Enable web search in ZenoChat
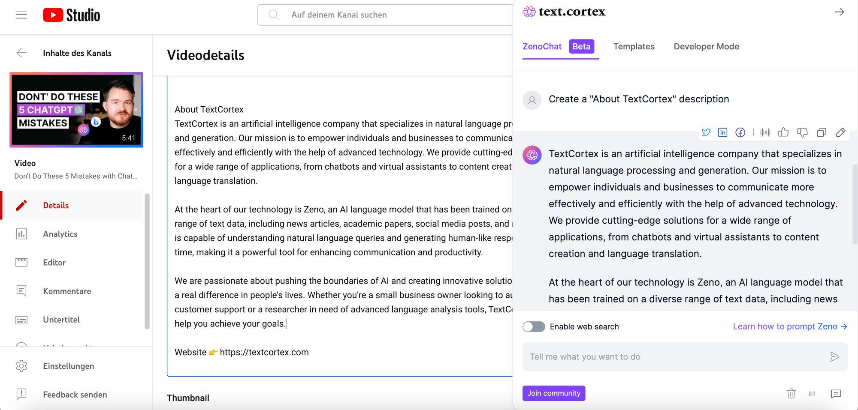Viewport: 858px width, 410px height. point(534,326)
